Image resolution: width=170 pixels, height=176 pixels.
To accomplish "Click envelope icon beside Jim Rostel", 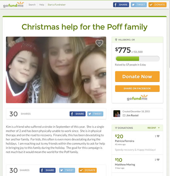I will [x=124, y=115].
